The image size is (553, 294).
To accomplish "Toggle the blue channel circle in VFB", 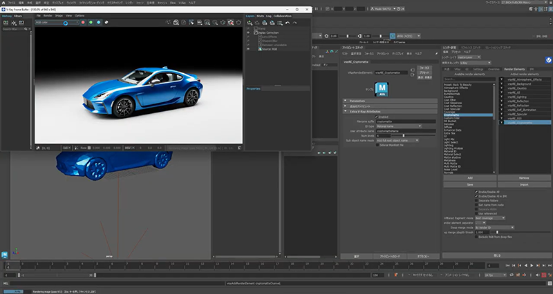I will [98, 22].
